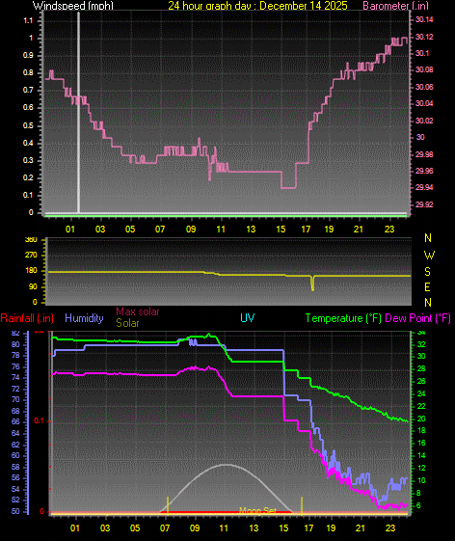Click the E compass label on direction chart
Image resolution: width=455 pixels, height=541 pixels.
427,287
